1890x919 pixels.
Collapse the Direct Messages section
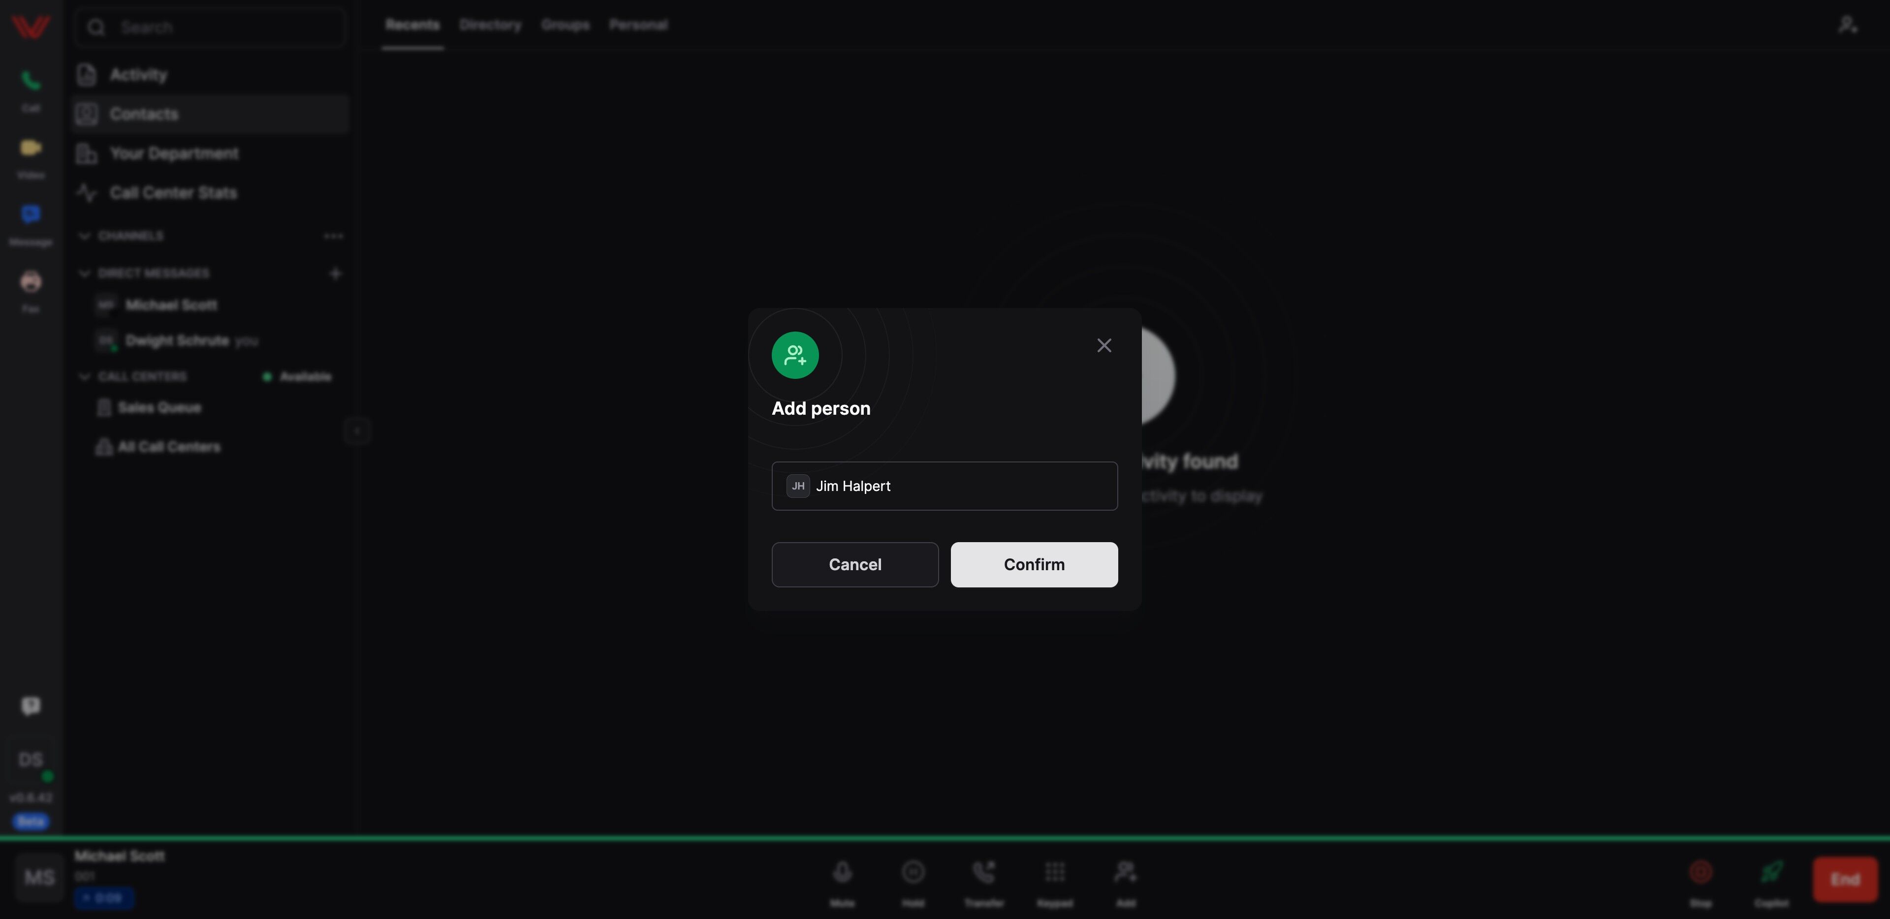pos(84,274)
